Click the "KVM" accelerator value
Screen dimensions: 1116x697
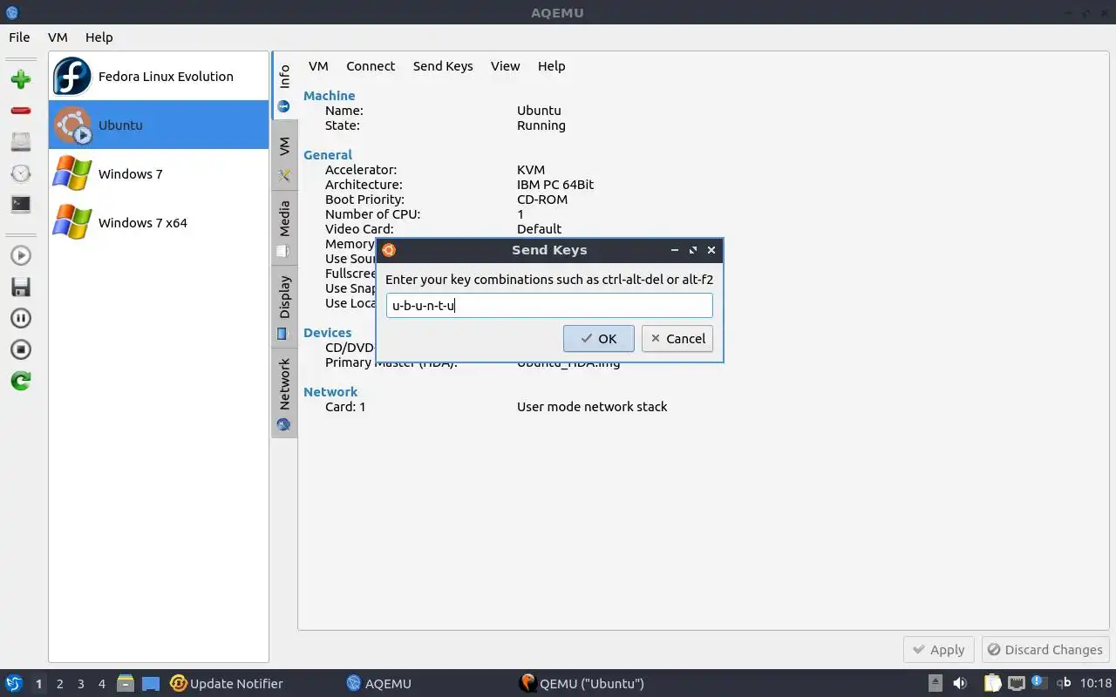tap(531, 170)
